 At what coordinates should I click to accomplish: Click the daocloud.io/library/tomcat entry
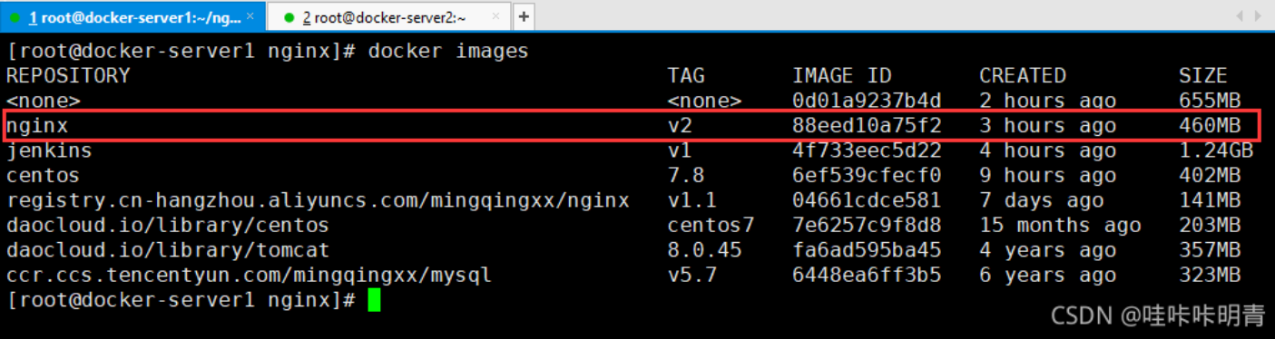(x=168, y=250)
